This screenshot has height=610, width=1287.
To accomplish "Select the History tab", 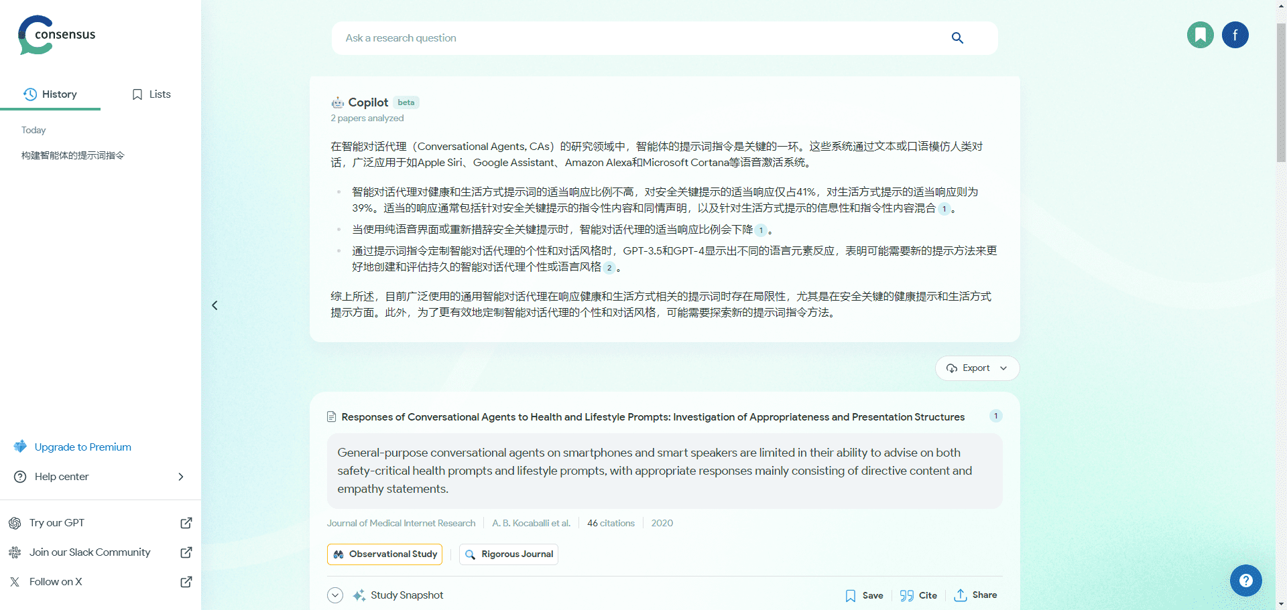I will (50, 94).
